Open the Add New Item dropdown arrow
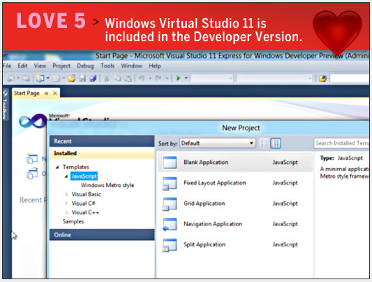This screenshot has height=282, width=372. point(64,78)
